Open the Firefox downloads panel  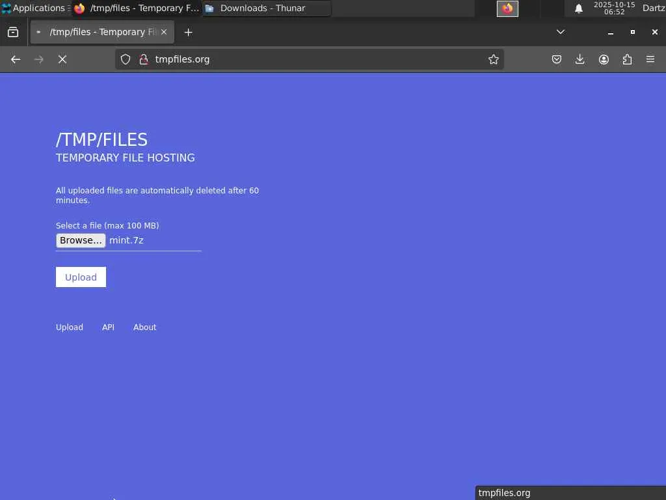coord(579,59)
